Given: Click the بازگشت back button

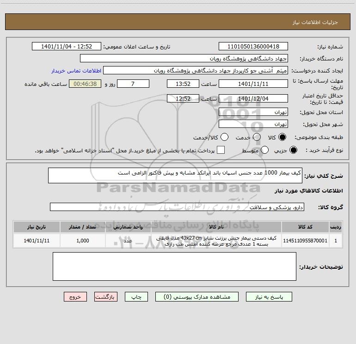Looking at the screenshot, I should [x=106, y=297].
